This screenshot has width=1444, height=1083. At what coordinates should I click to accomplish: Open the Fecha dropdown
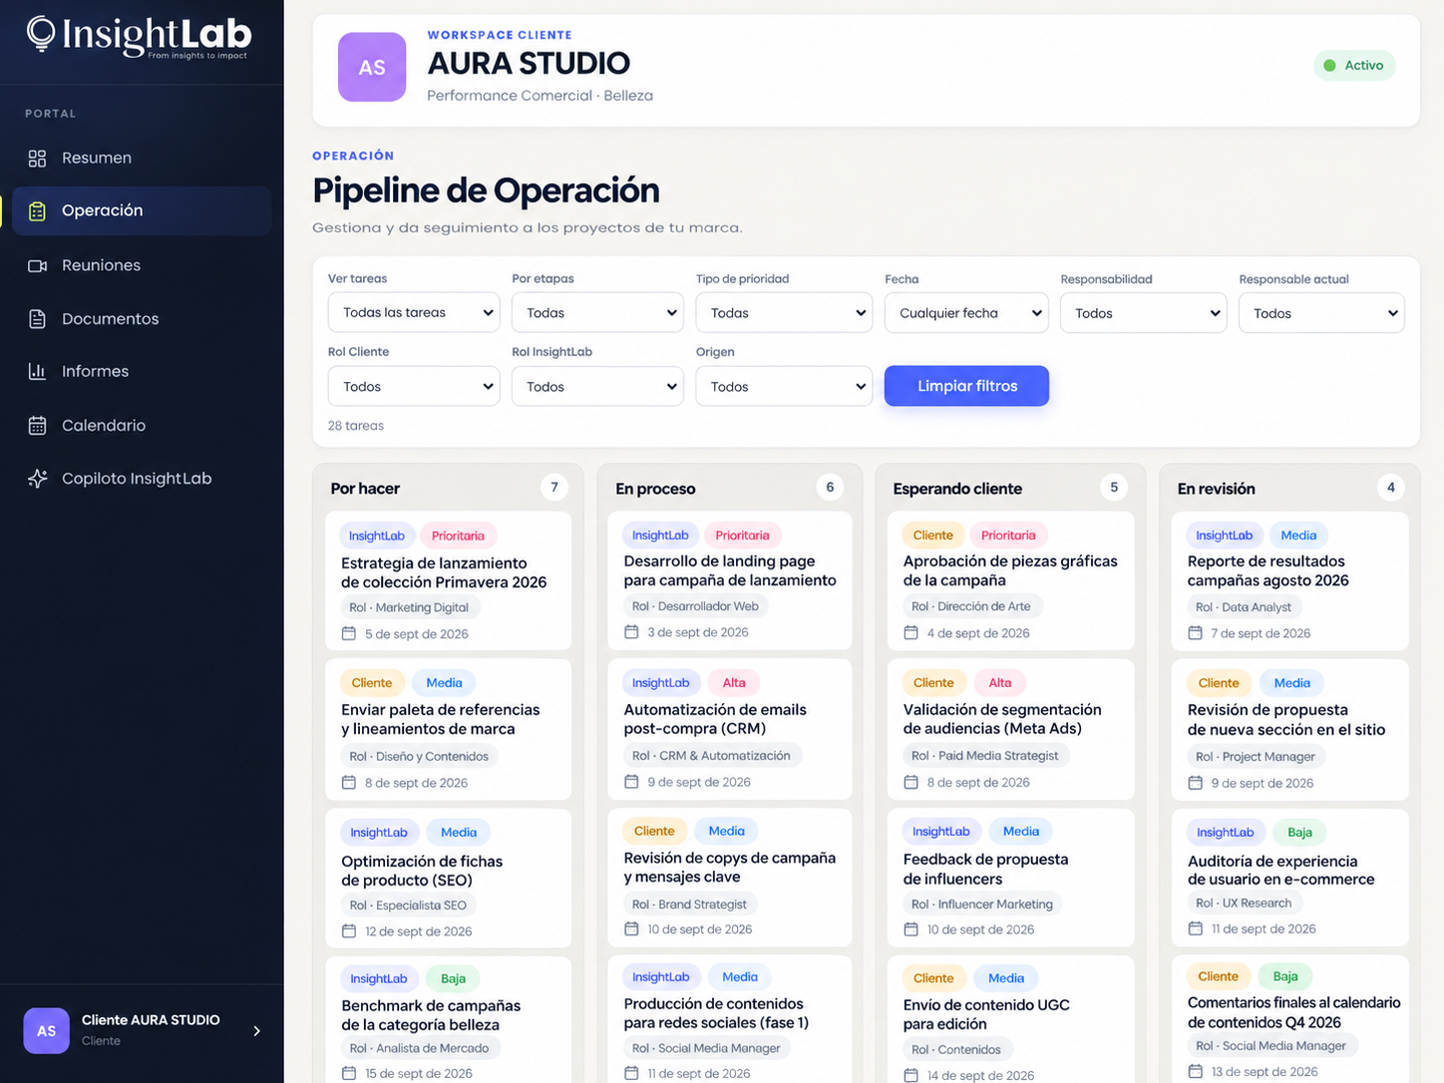(966, 312)
